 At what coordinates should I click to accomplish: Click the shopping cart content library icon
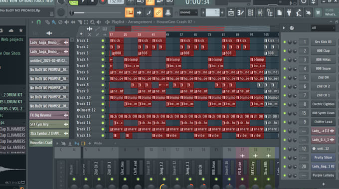318,13
